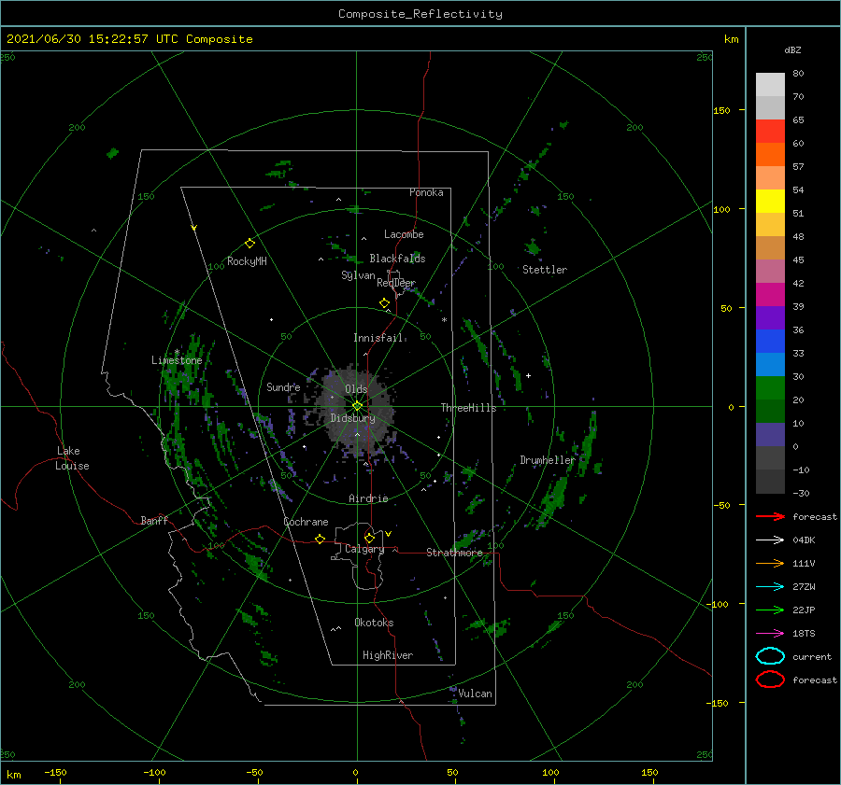Click the dBZ legend heading
The height and width of the screenshot is (785, 841).
[792, 49]
